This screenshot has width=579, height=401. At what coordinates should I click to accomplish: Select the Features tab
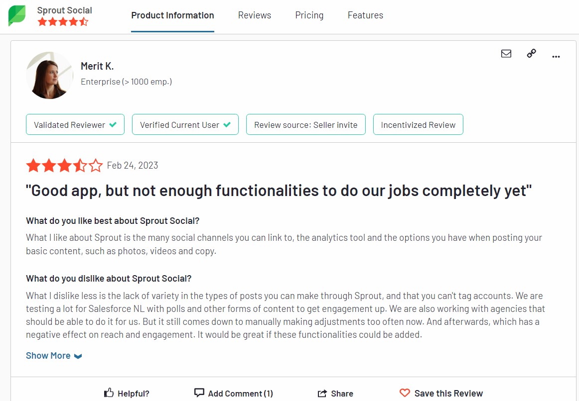pyautogui.click(x=365, y=15)
